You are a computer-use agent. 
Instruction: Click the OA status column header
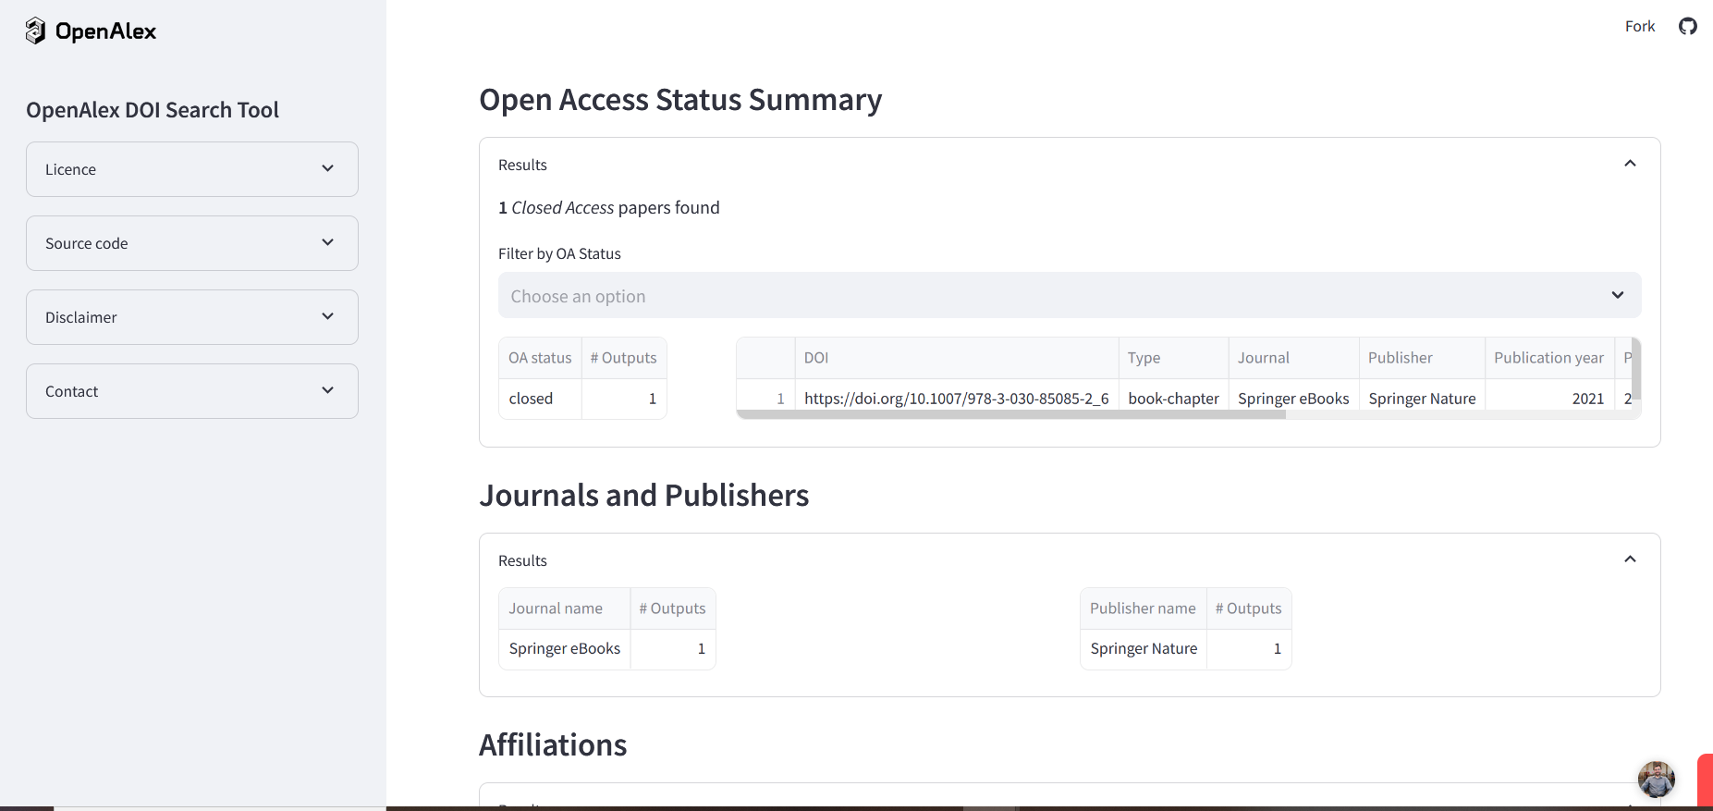540,358
